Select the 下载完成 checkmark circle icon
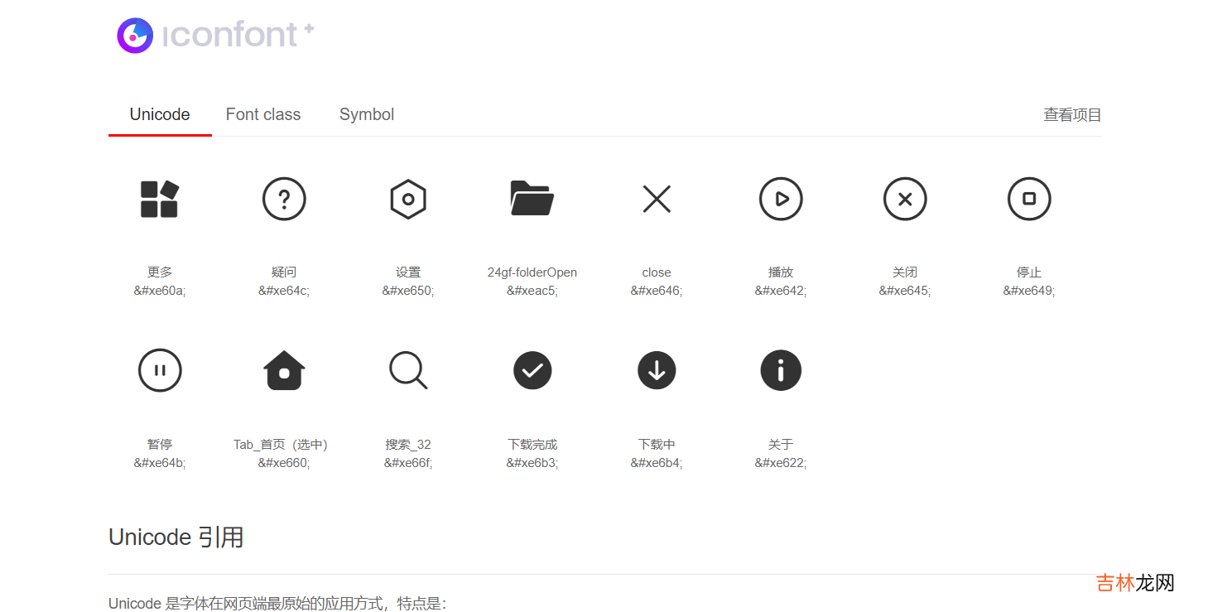The width and height of the screenshot is (1208, 612). pos(532,370)
